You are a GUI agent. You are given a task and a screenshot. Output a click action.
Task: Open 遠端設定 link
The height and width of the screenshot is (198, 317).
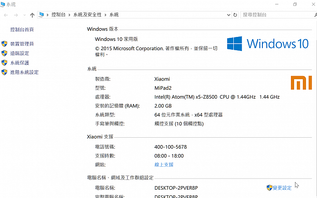pyautogui.click(x=20, y=53)
